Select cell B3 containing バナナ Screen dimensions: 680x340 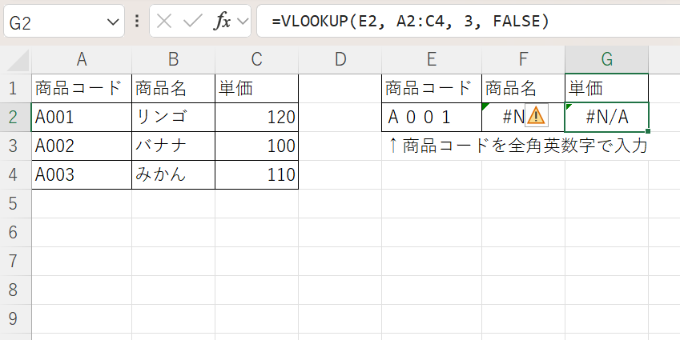coord(174,146)
